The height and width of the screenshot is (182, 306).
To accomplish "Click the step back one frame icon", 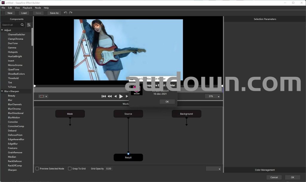I will (x=115, y=96).
